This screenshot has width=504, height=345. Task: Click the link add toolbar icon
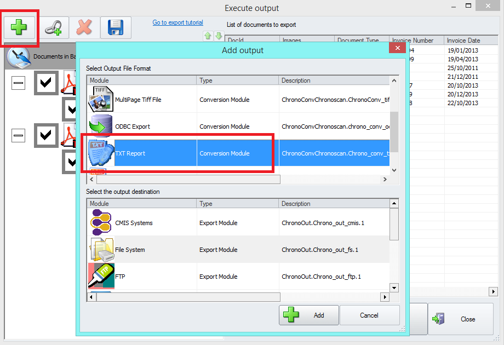[53, 27]
